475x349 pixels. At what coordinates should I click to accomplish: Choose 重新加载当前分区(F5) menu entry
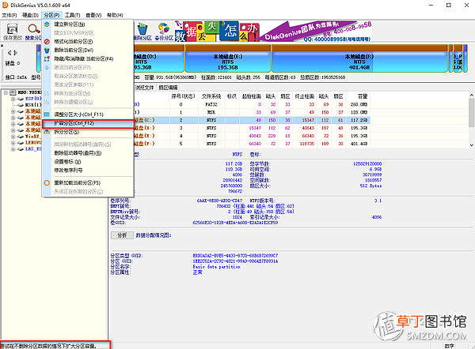pos(88,183)
